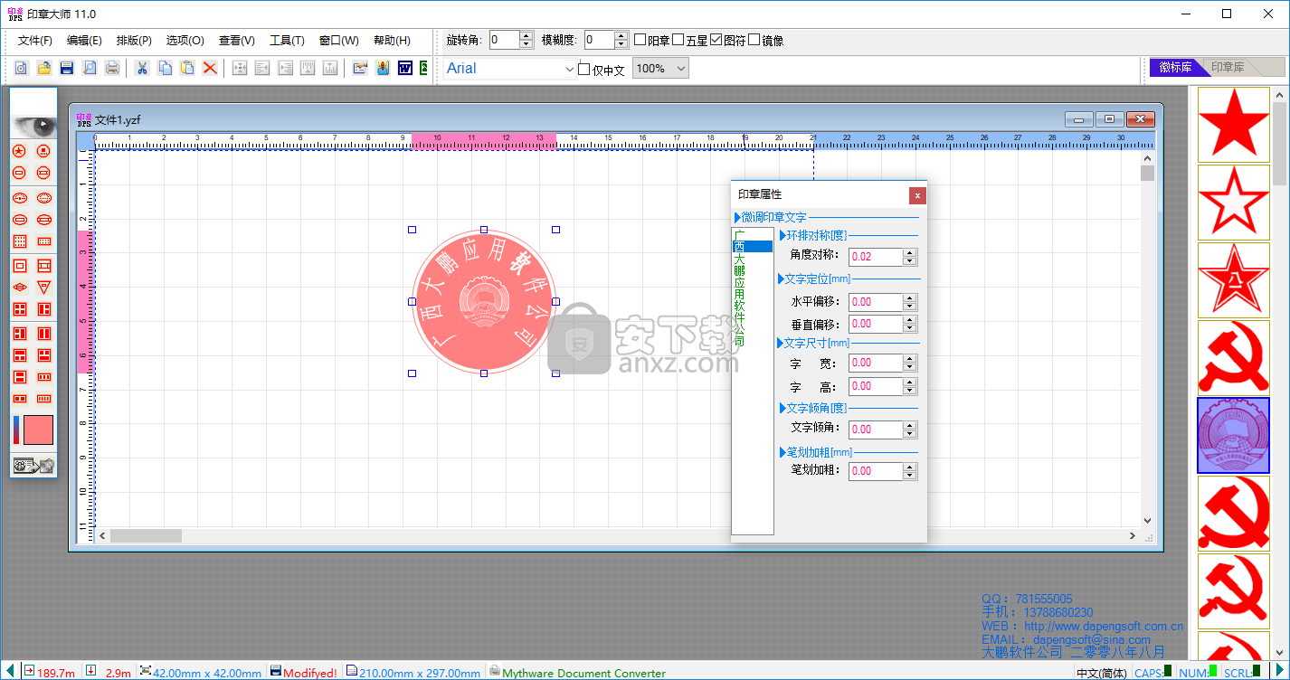1290x680 pixels.
Task: Select the round seal with star tool
Action: (x=19, y=150)
